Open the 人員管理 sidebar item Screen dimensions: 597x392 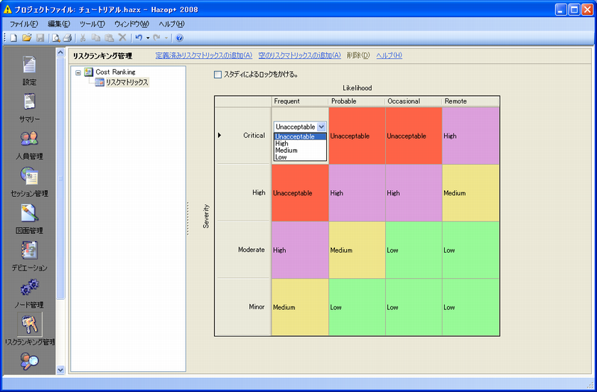coord(29,145)
